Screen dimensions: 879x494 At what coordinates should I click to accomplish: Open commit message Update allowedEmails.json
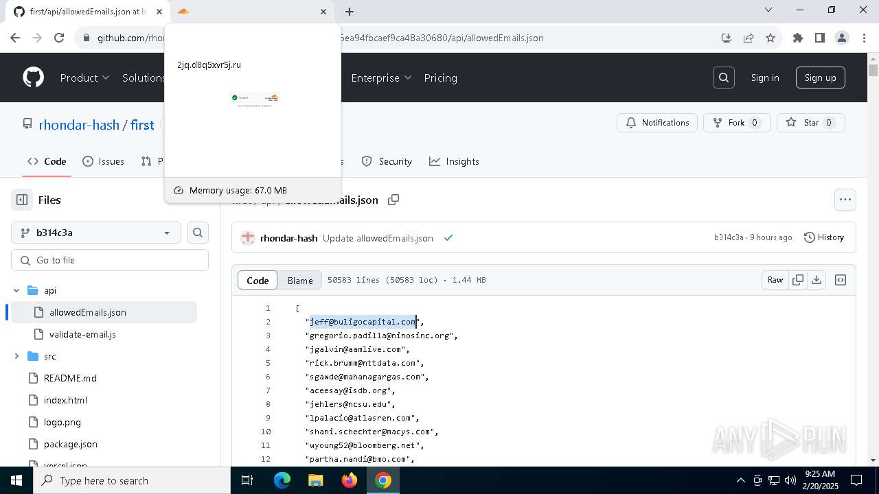(x=378, y=238)
